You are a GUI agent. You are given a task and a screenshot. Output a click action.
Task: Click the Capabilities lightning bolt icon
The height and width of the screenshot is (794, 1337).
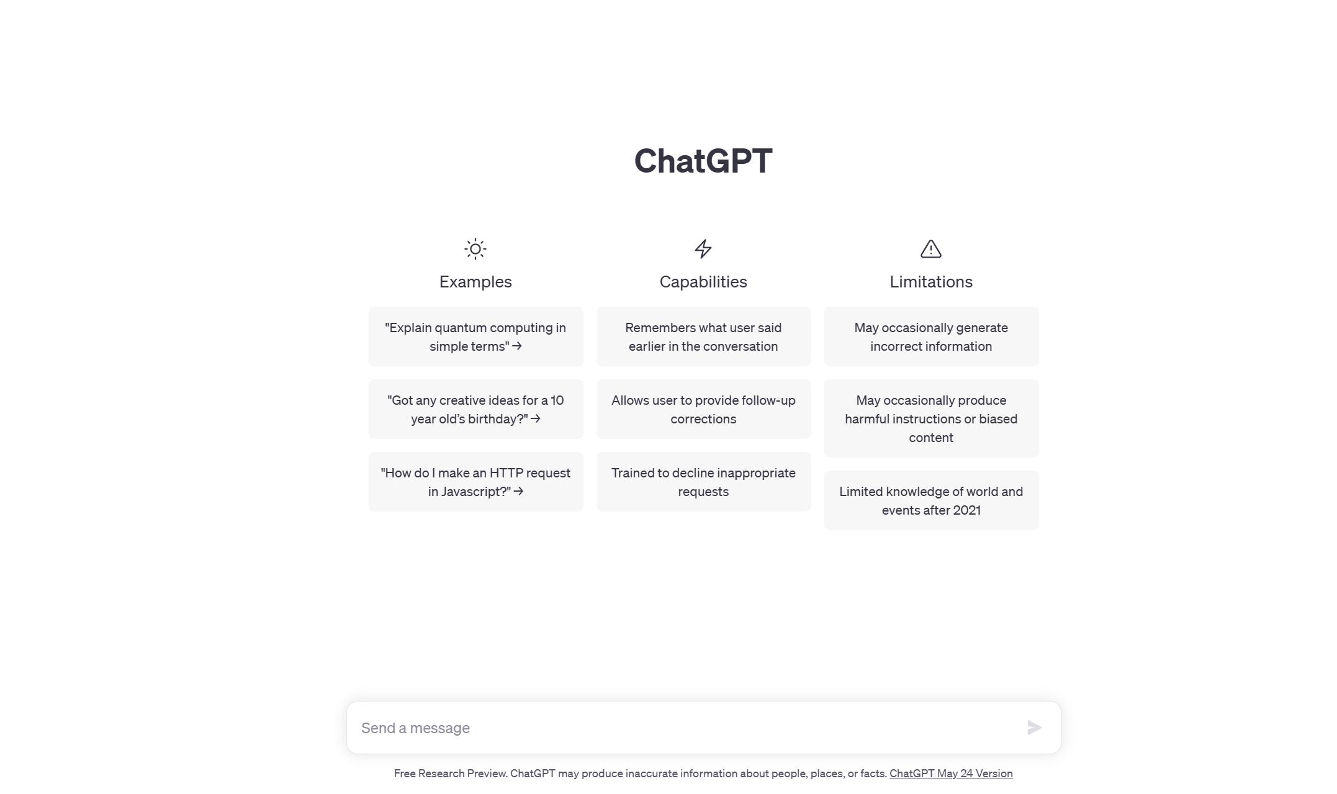coord(703,248)
